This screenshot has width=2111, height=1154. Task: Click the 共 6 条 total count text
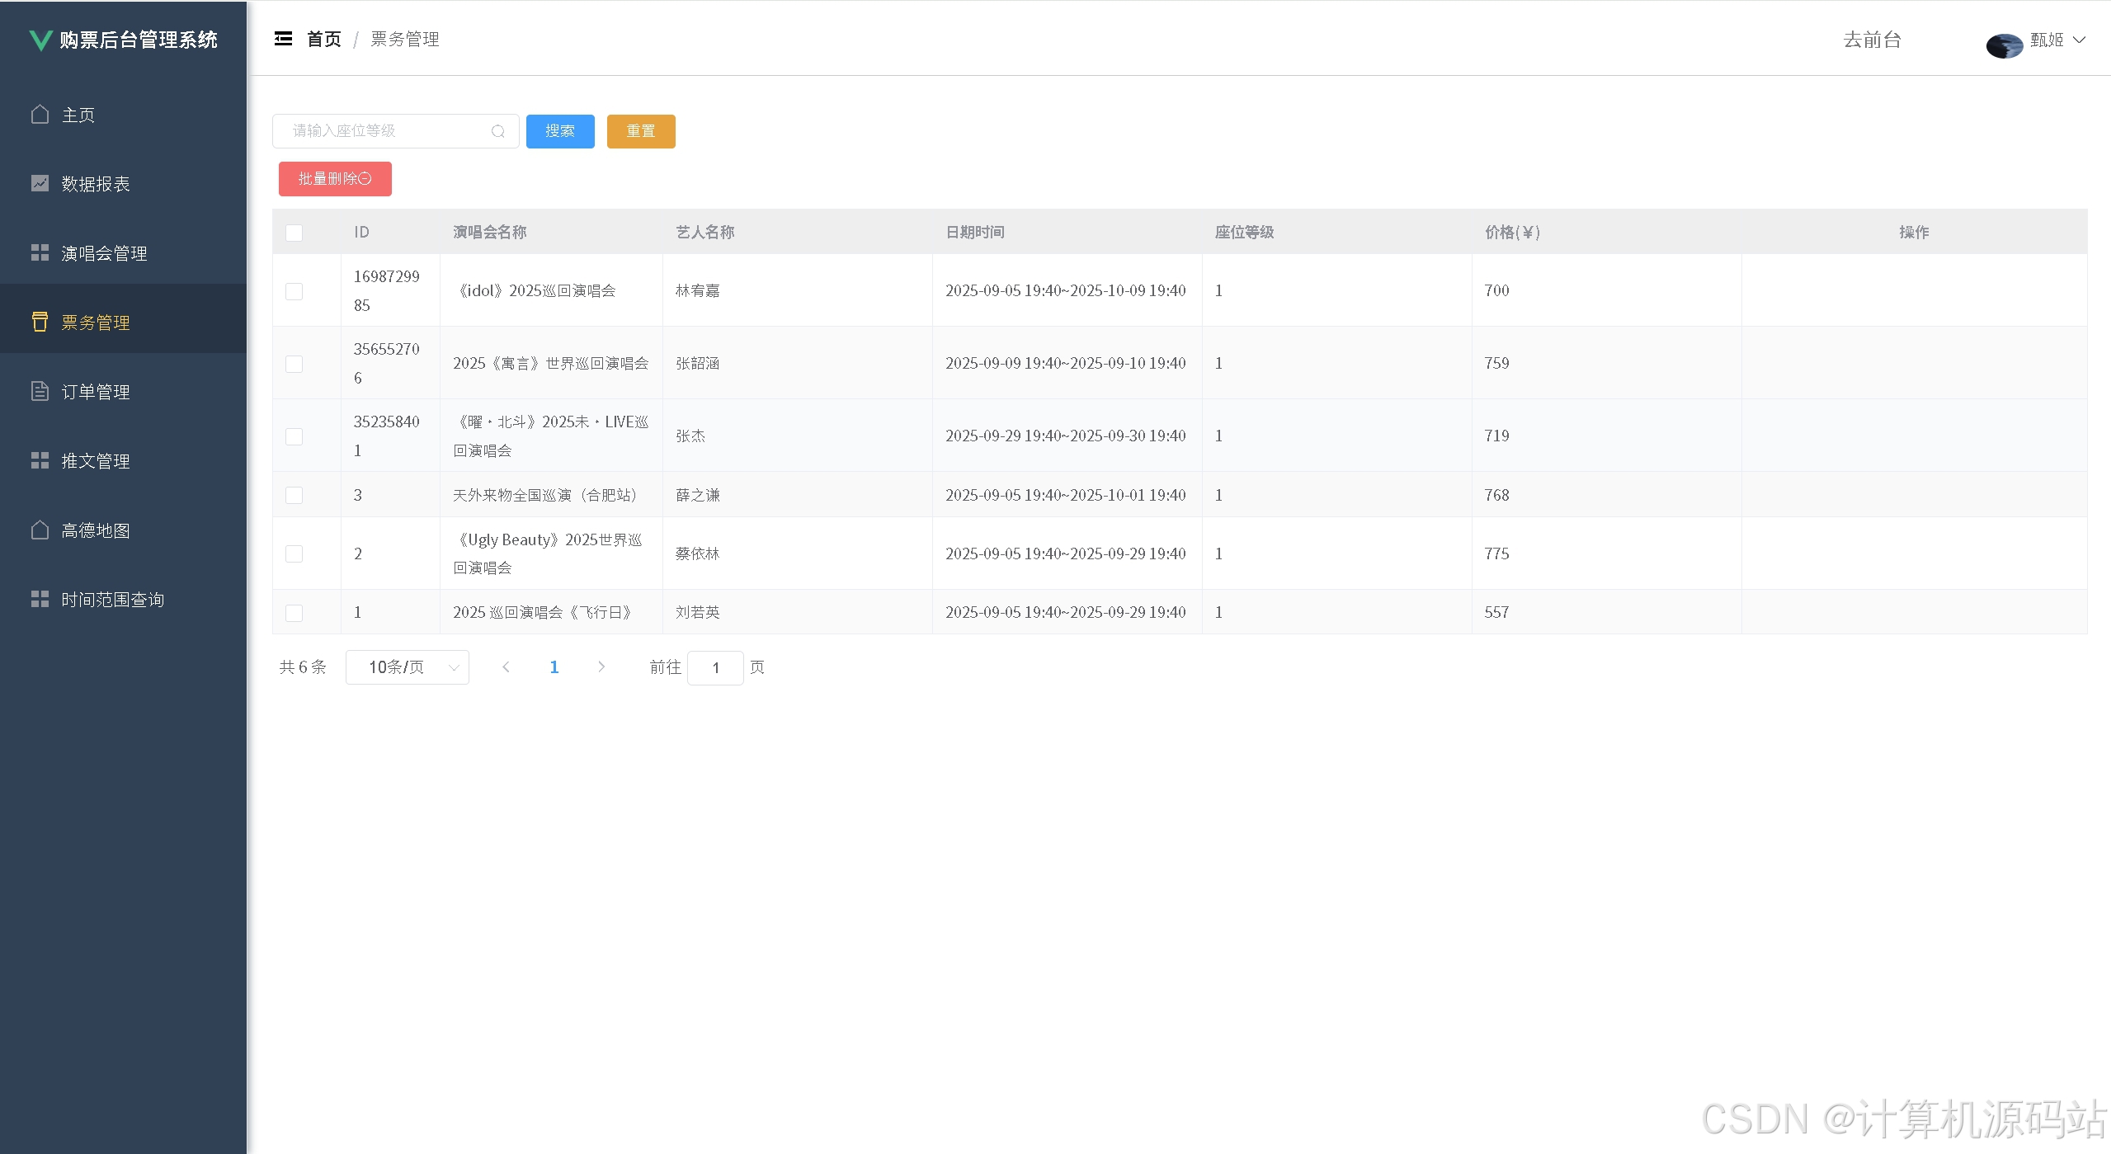[x=303, y=666]
